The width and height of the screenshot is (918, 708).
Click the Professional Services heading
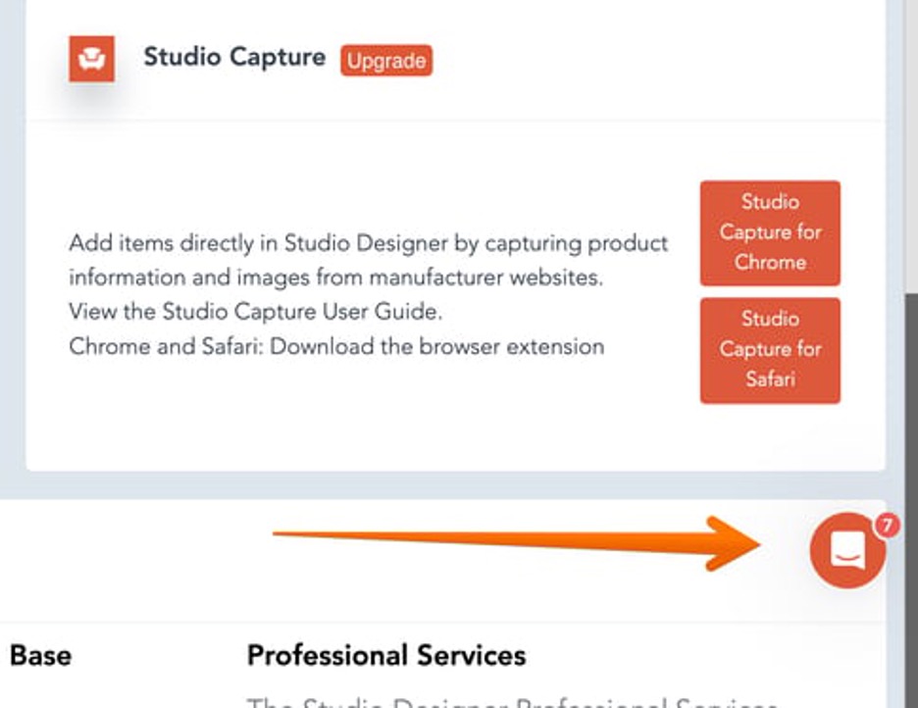click(x=386, y=655)
